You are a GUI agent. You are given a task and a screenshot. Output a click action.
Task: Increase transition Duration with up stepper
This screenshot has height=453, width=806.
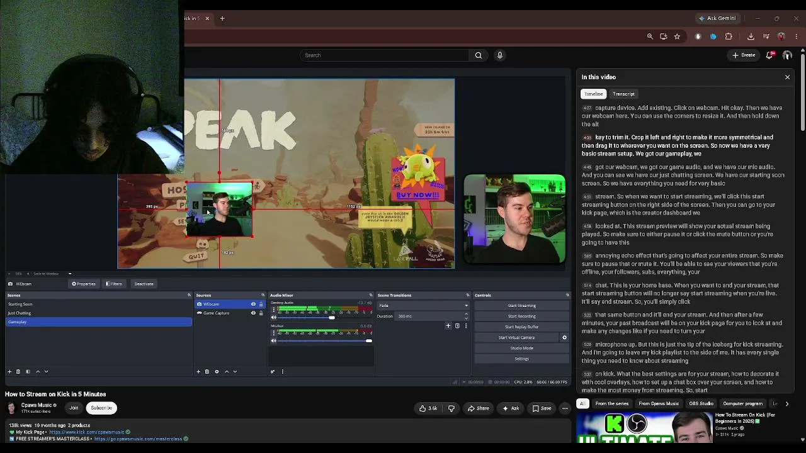click(x=467, y=315)
